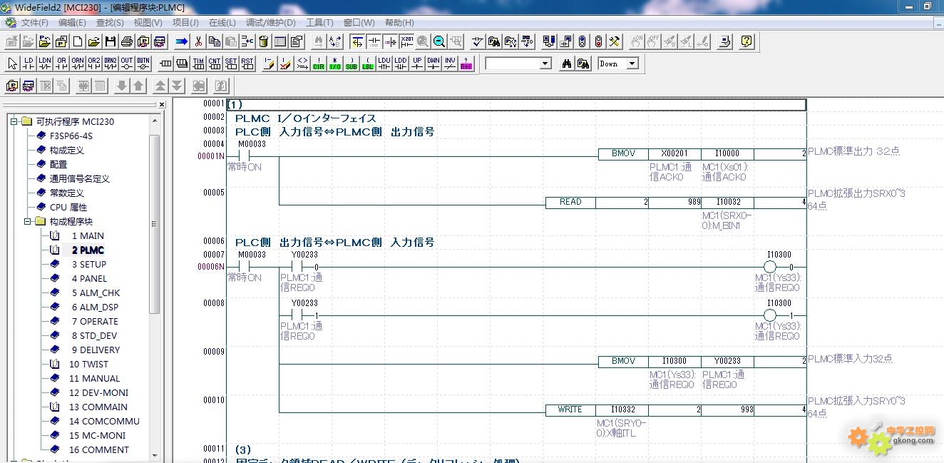Insert an LDD falling-edge contact
Image resolution: width=944 pixels, height=463 pixels.
point(401,63)
